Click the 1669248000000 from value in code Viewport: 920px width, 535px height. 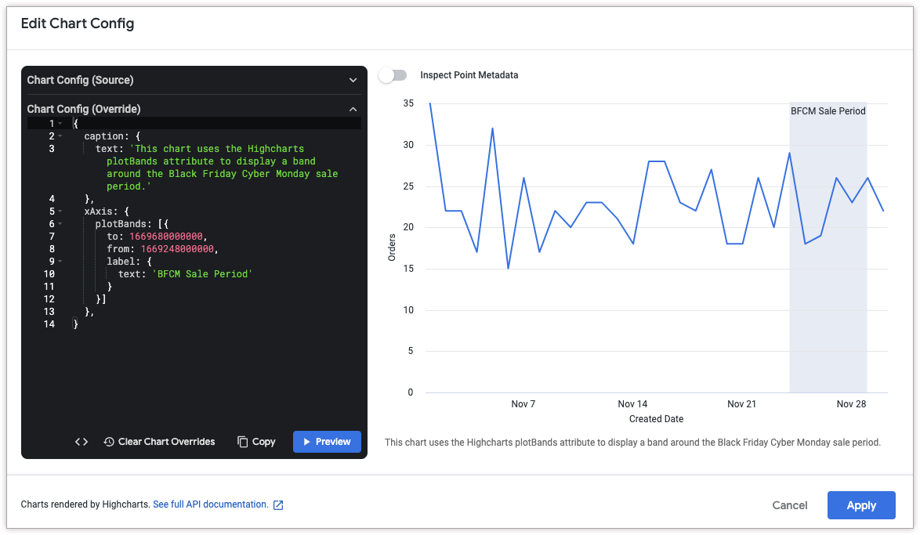(176, 249)
